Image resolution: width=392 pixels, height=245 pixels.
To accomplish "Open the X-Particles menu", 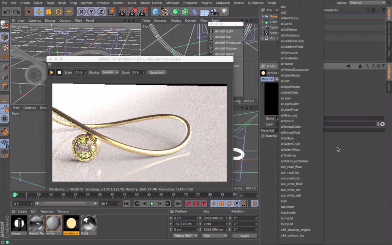I will (x=255, y=3).
